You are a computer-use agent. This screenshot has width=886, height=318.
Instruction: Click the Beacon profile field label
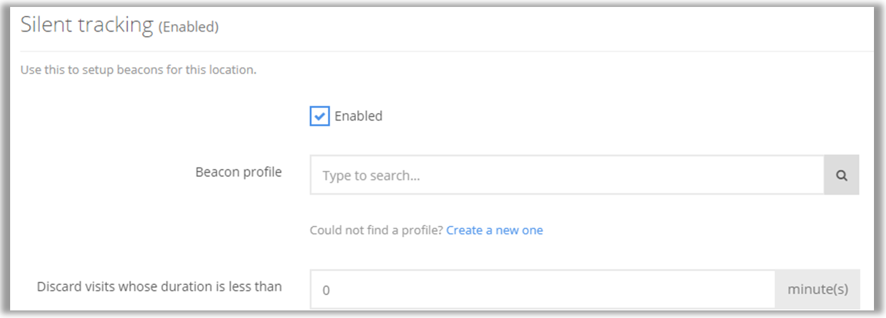238,172
